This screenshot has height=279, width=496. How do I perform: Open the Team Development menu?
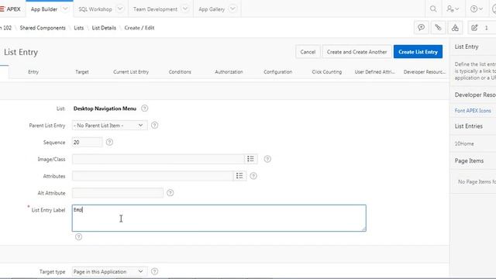coord(155,9)
